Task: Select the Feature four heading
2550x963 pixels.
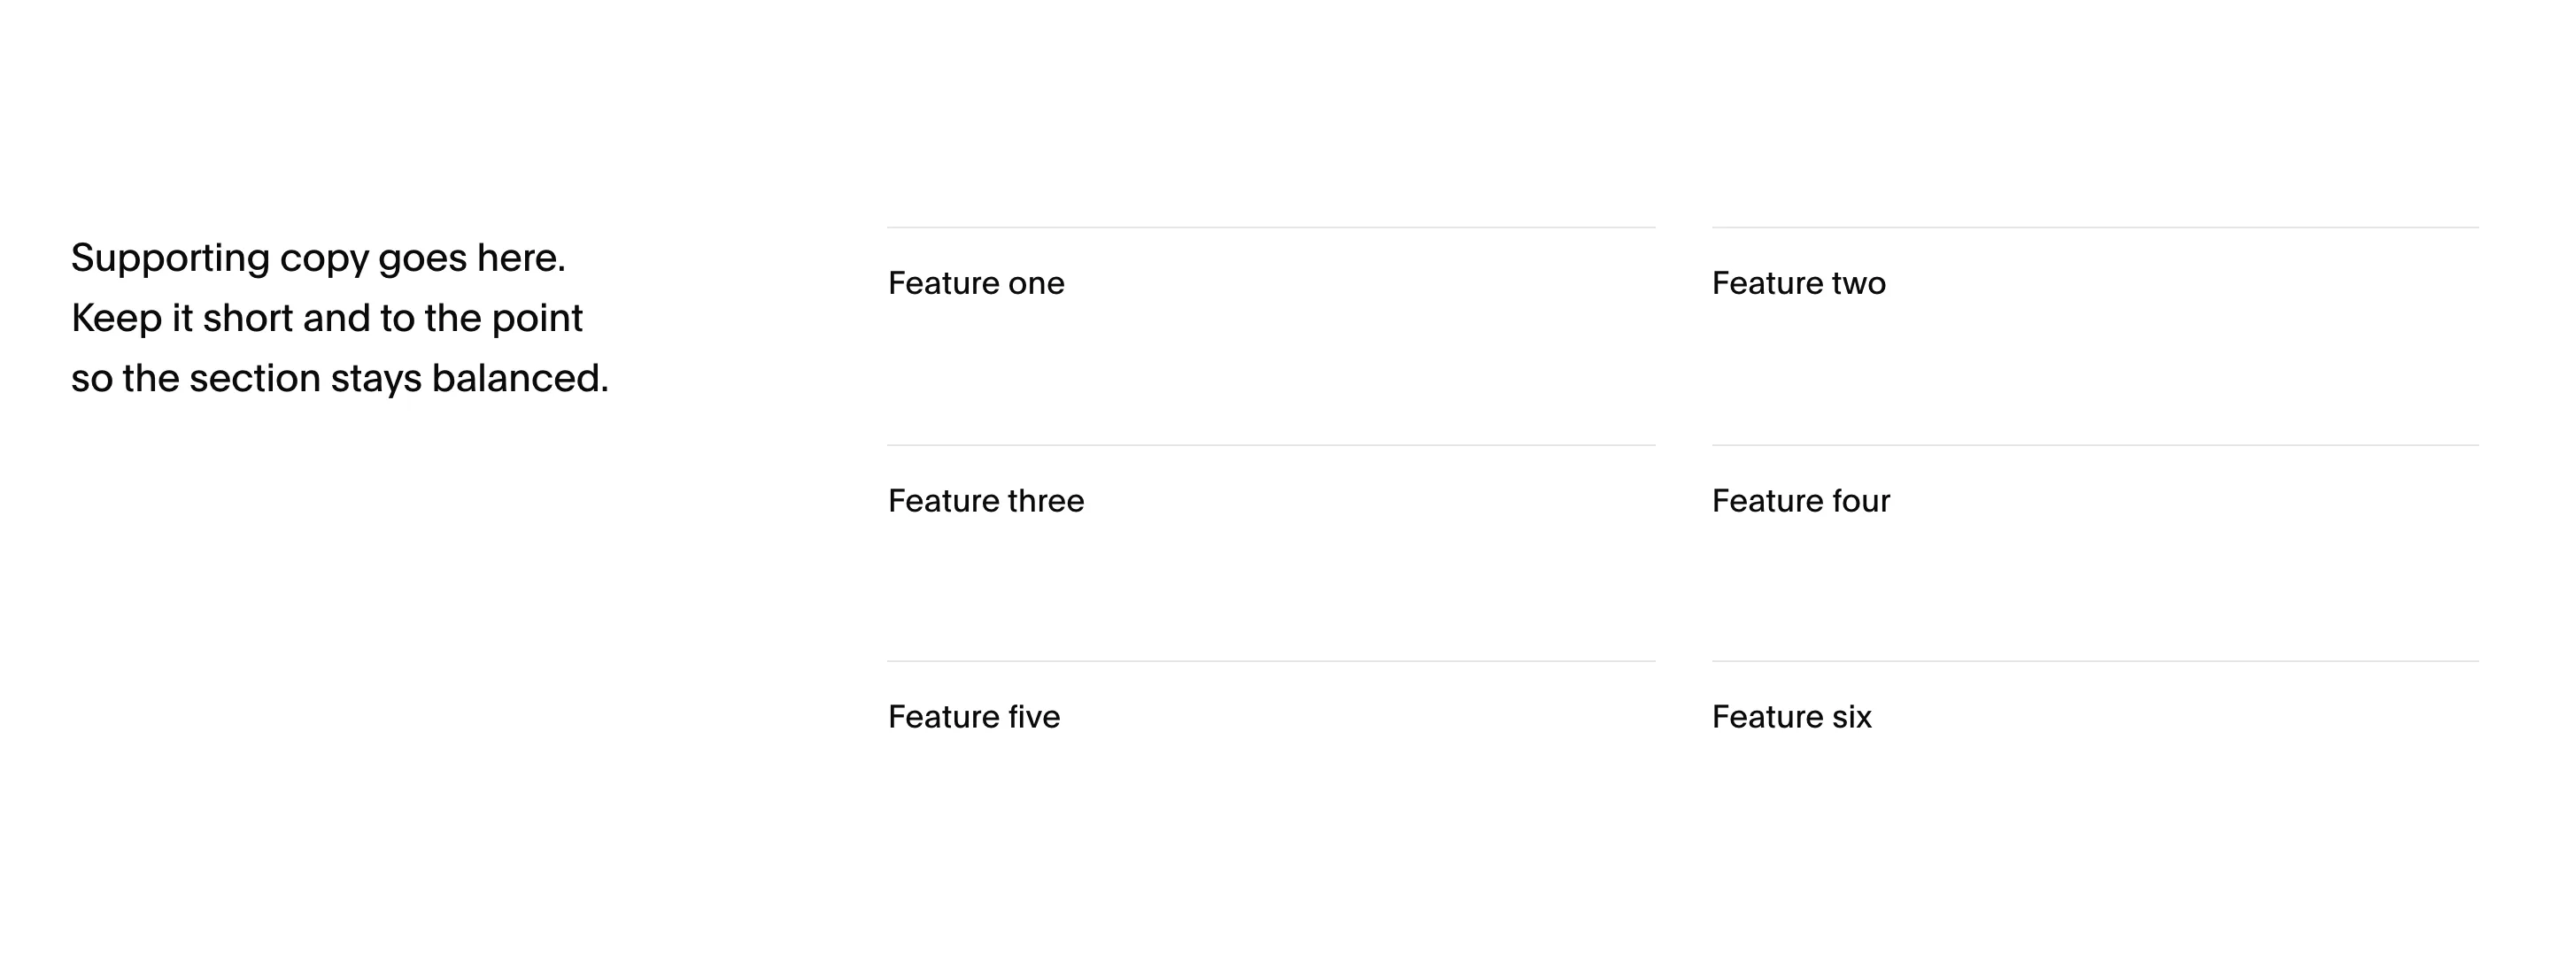Action: (1801, 502)
